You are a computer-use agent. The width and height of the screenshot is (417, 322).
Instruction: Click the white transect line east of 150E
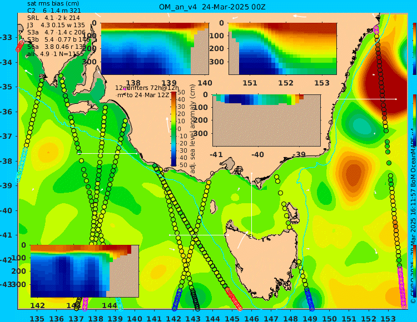pos(367,99)
